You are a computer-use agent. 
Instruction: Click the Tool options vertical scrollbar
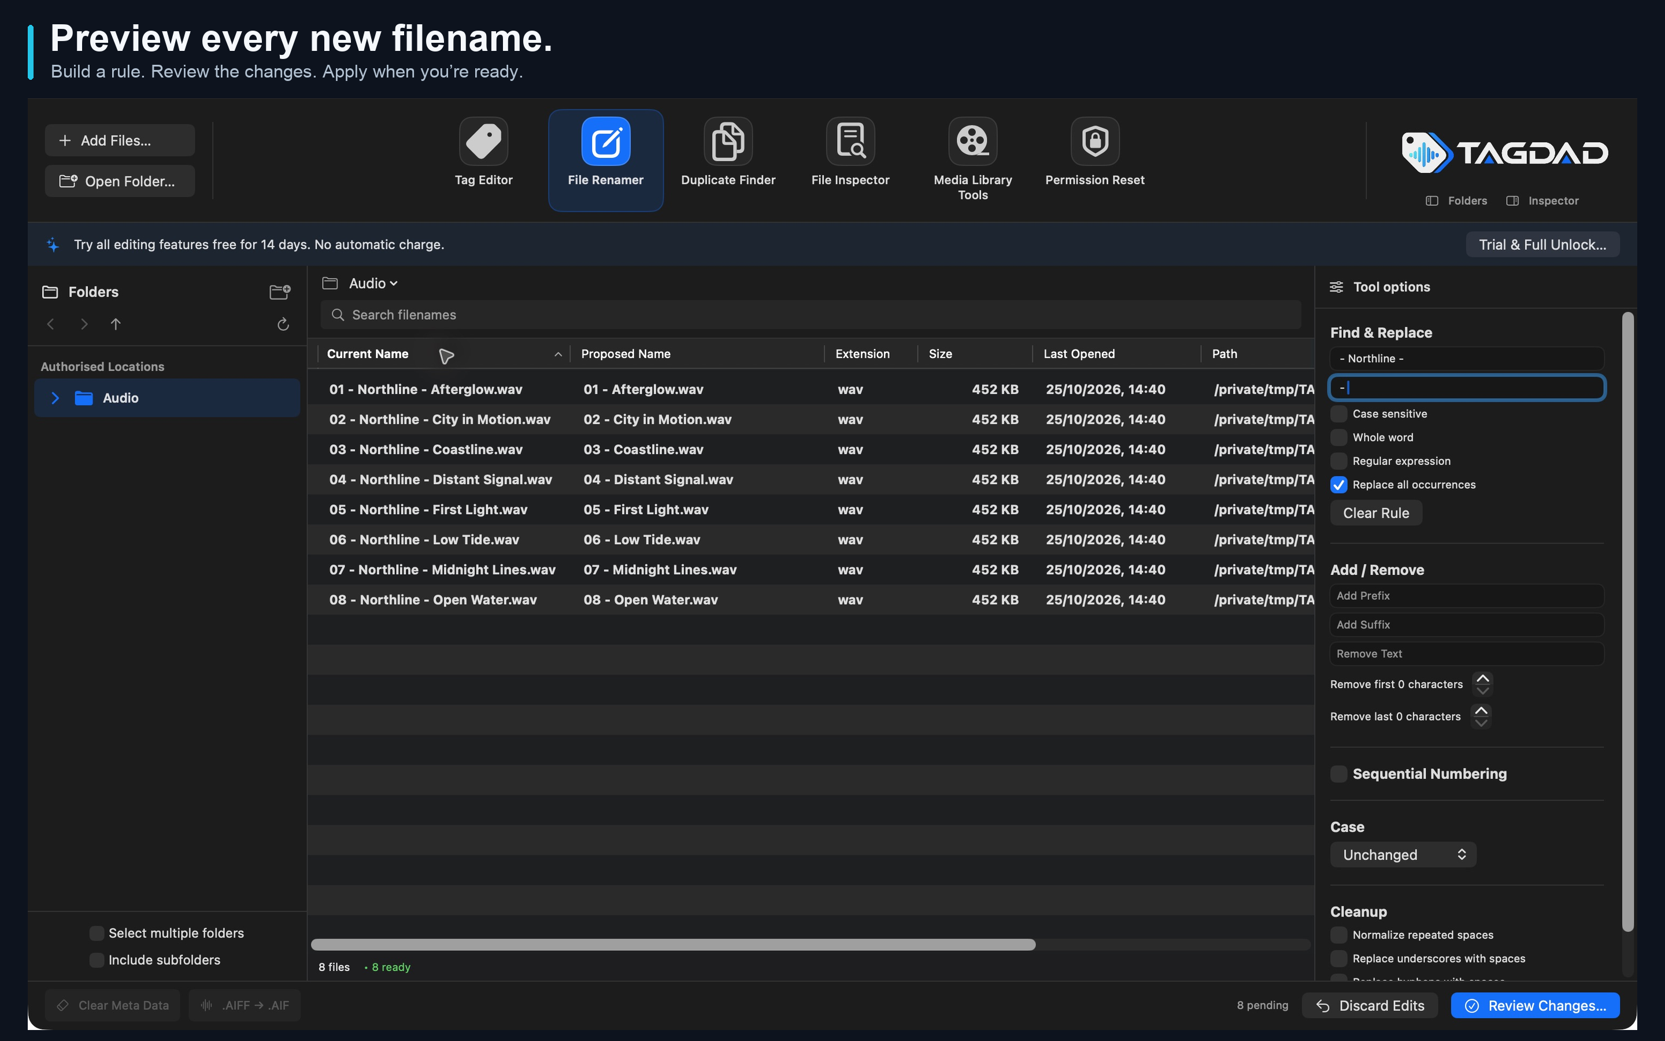[x=1627, y=621]
